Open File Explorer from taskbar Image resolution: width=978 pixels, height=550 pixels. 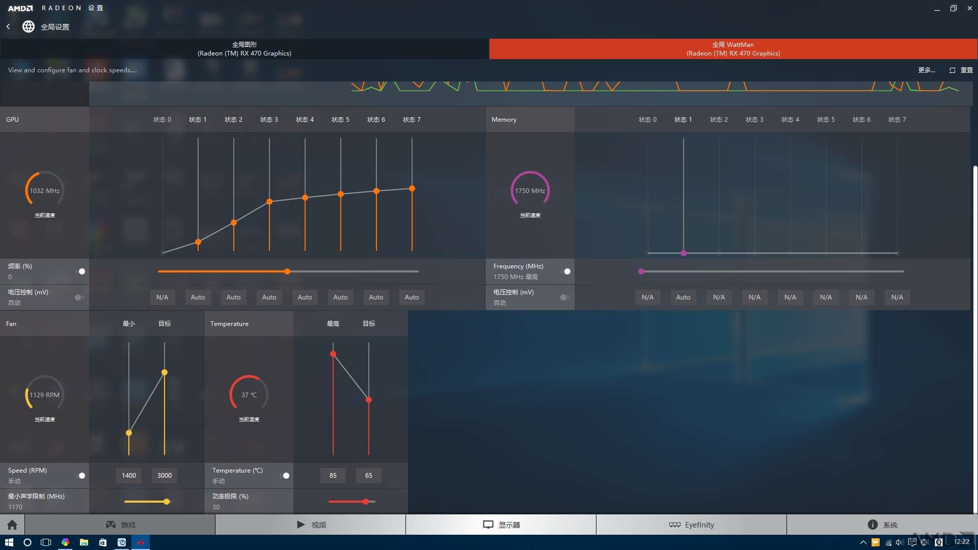click(x=84, y=542)
